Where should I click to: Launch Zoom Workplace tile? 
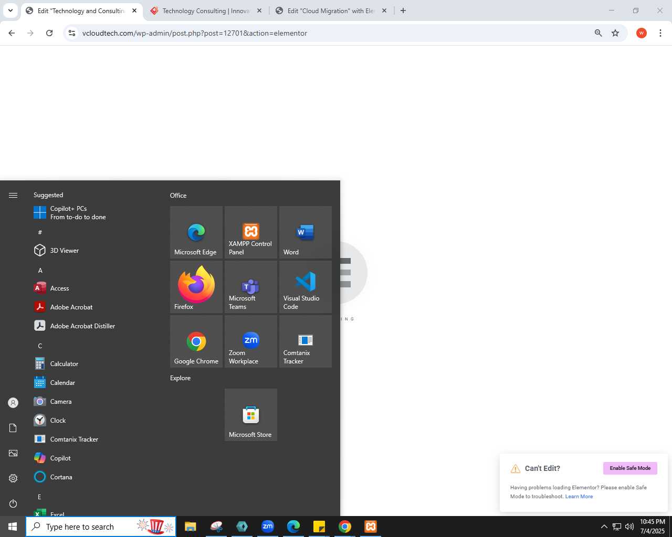251,341
